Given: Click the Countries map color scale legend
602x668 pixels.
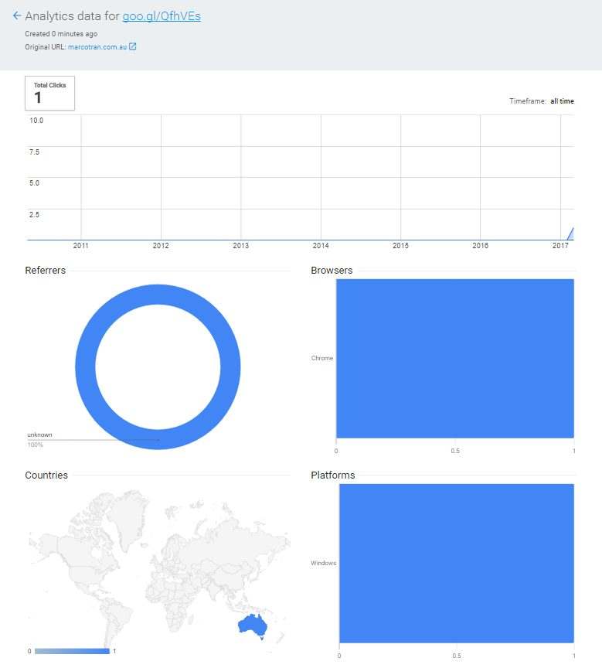Looking at the screenshot, I should click(72, 651).
